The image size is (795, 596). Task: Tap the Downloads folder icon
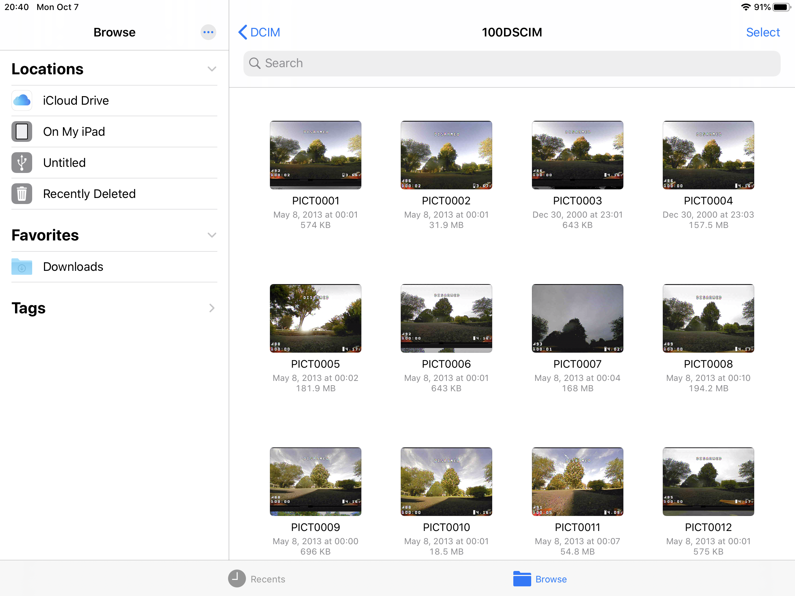[21, 267]
